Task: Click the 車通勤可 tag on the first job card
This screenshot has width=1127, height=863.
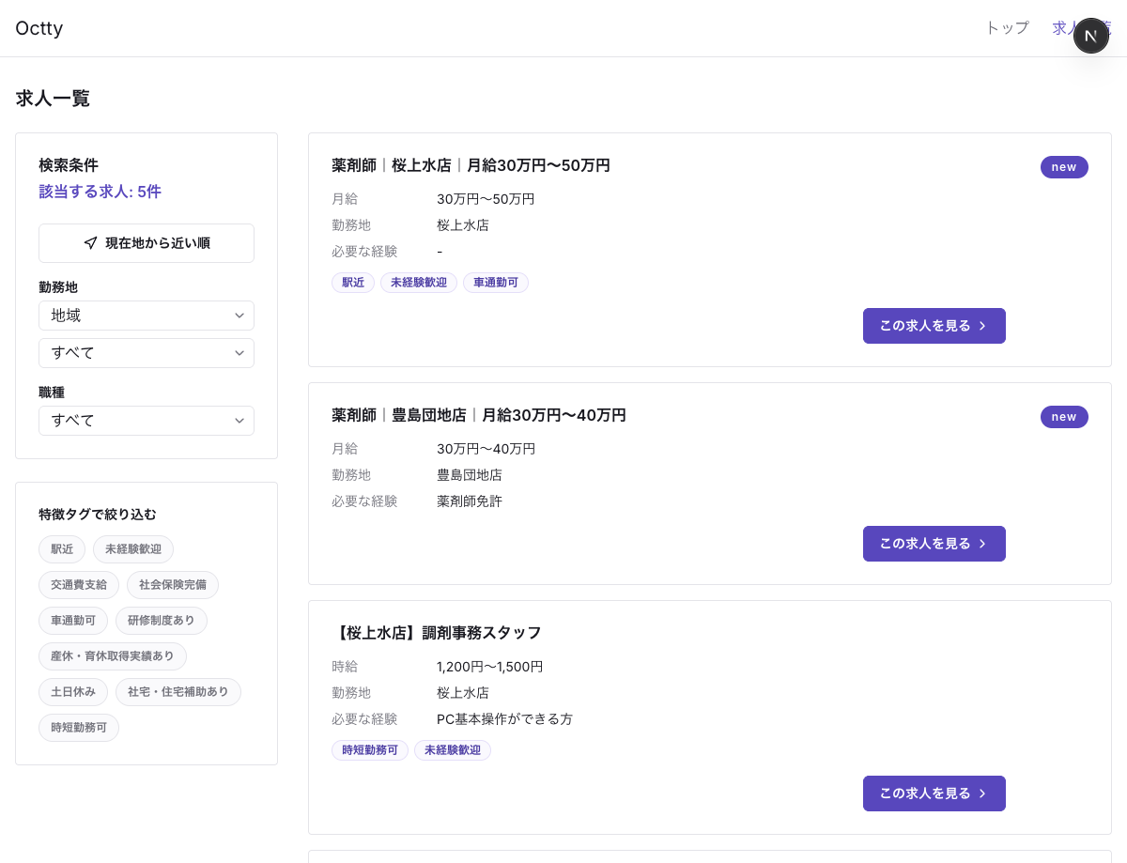Action: coord(496,283)
